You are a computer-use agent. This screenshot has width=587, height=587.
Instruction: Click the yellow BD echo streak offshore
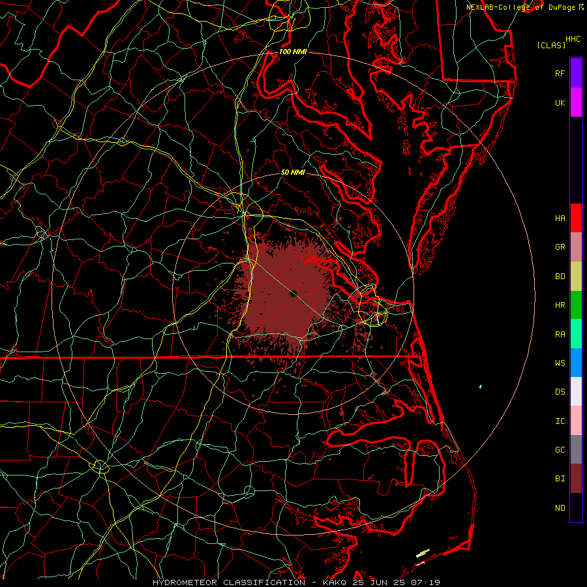coord(423,553)
